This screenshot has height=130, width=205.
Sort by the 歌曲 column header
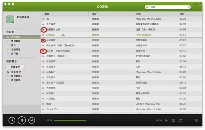click(65, 14)
